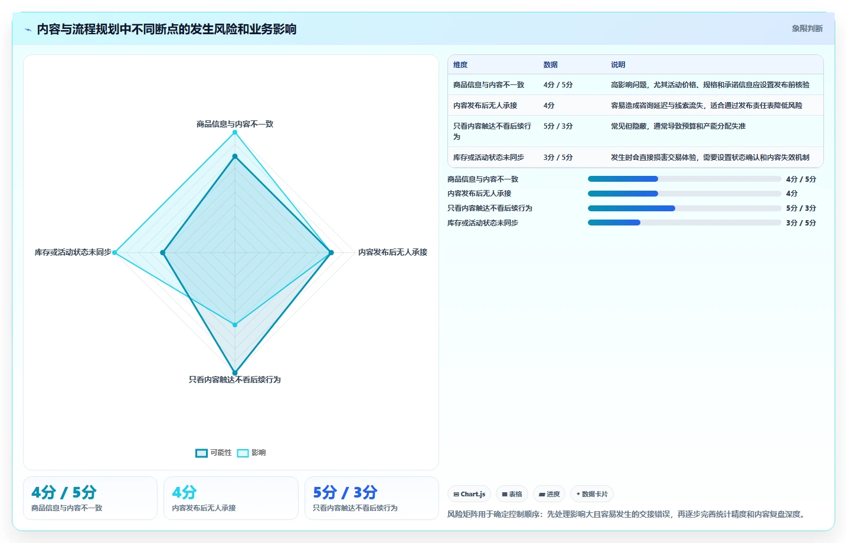Select the Chart.js tag
This screenshot has width=847, height=543.
click(x=469, y=494)
